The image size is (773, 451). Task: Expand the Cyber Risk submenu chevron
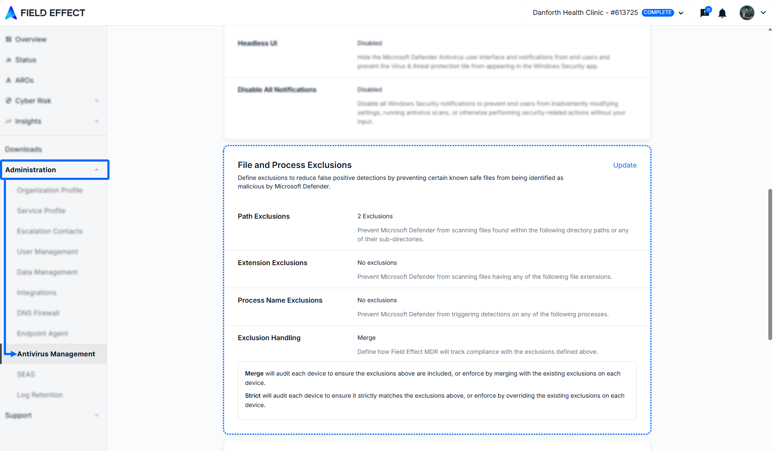pos(97,101)
